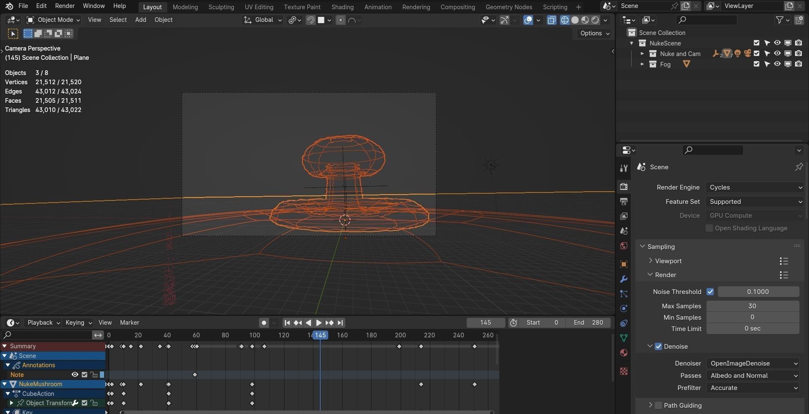Disable Fog collection in renders

tap(798, 64)
